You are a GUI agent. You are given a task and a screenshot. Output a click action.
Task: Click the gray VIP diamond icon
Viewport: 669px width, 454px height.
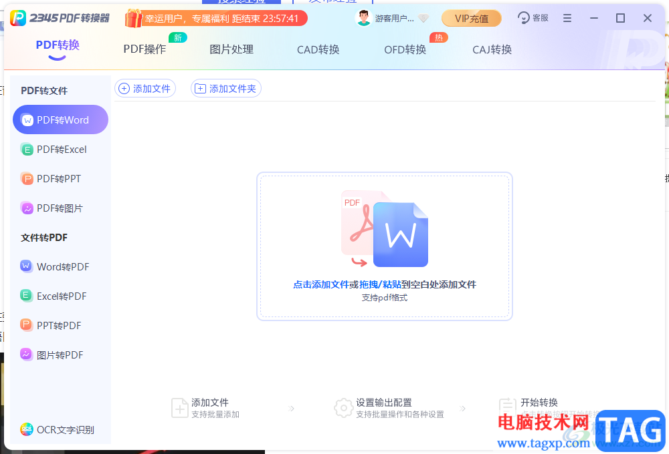point(423,18)
